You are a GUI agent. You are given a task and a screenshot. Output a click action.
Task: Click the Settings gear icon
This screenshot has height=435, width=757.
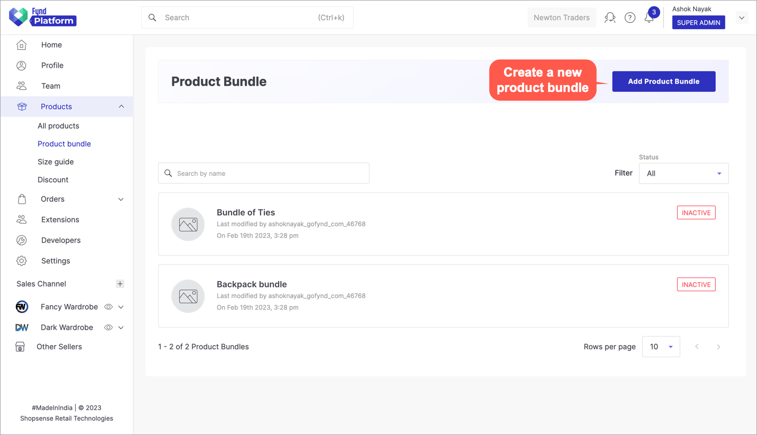click(x=21, y=261)
